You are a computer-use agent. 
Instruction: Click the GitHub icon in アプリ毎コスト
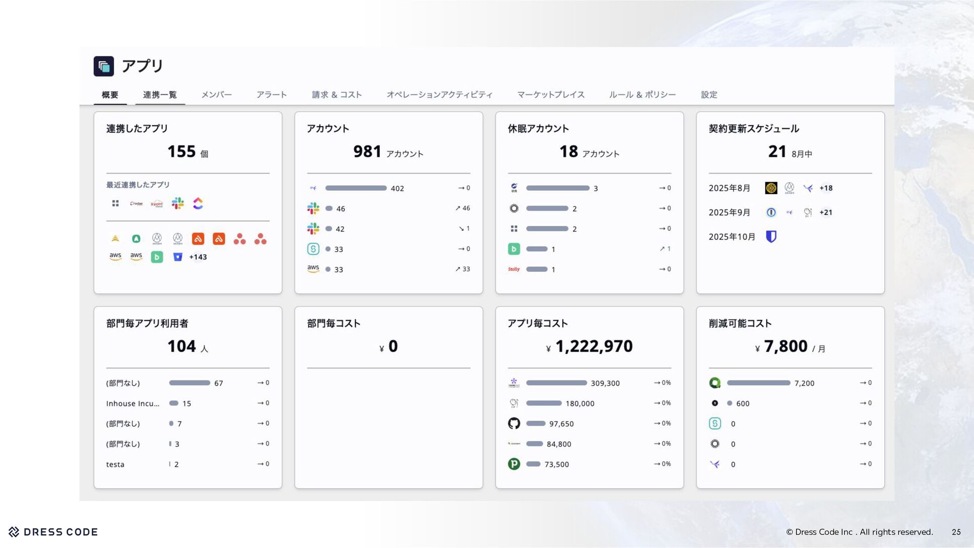coord(514,423)
